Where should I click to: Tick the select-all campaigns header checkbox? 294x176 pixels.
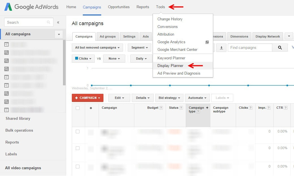click(78, 108)
